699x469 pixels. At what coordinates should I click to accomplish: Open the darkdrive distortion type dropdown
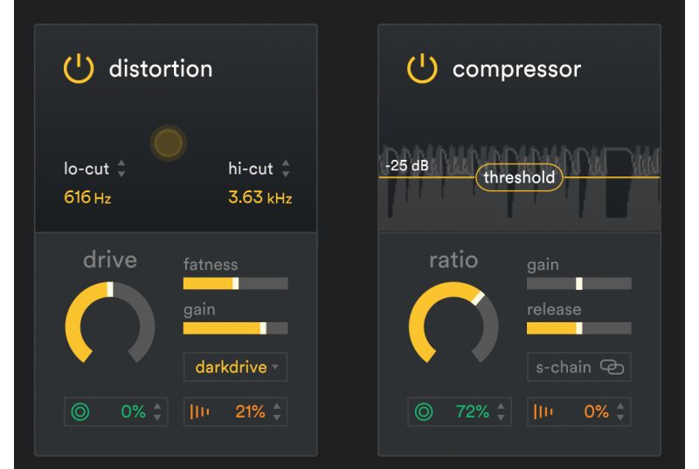235,367
